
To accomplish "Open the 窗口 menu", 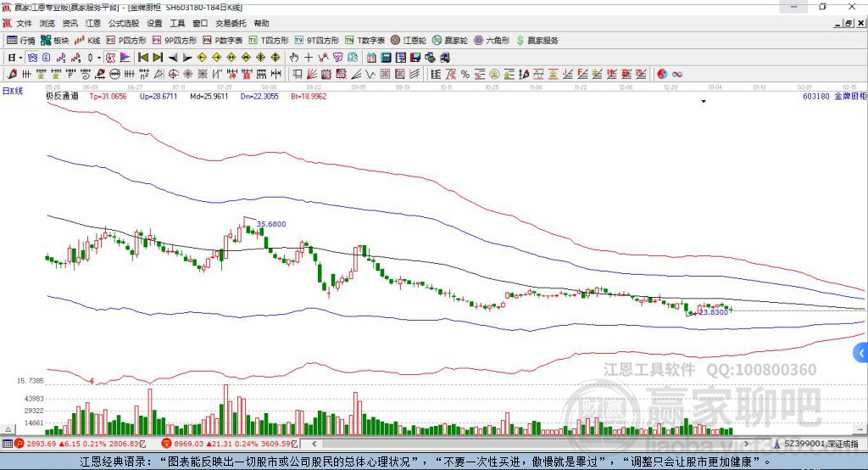I will [200, 23].
